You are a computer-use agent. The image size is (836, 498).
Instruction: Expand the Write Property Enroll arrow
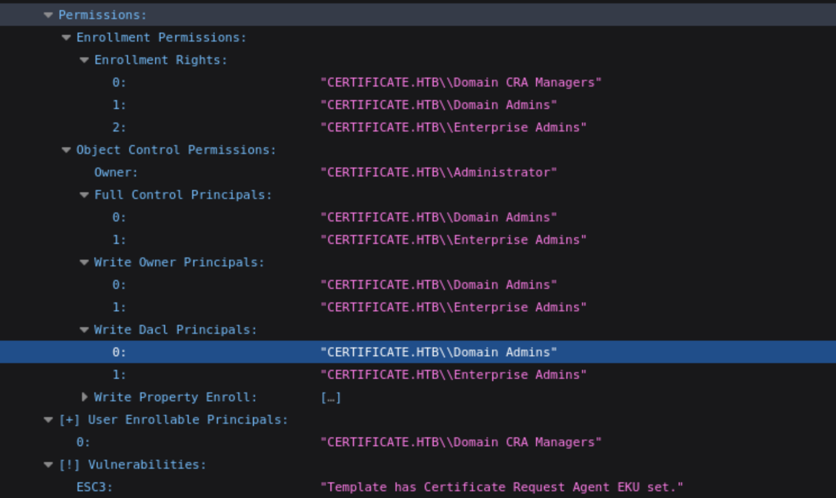(84, 397)
